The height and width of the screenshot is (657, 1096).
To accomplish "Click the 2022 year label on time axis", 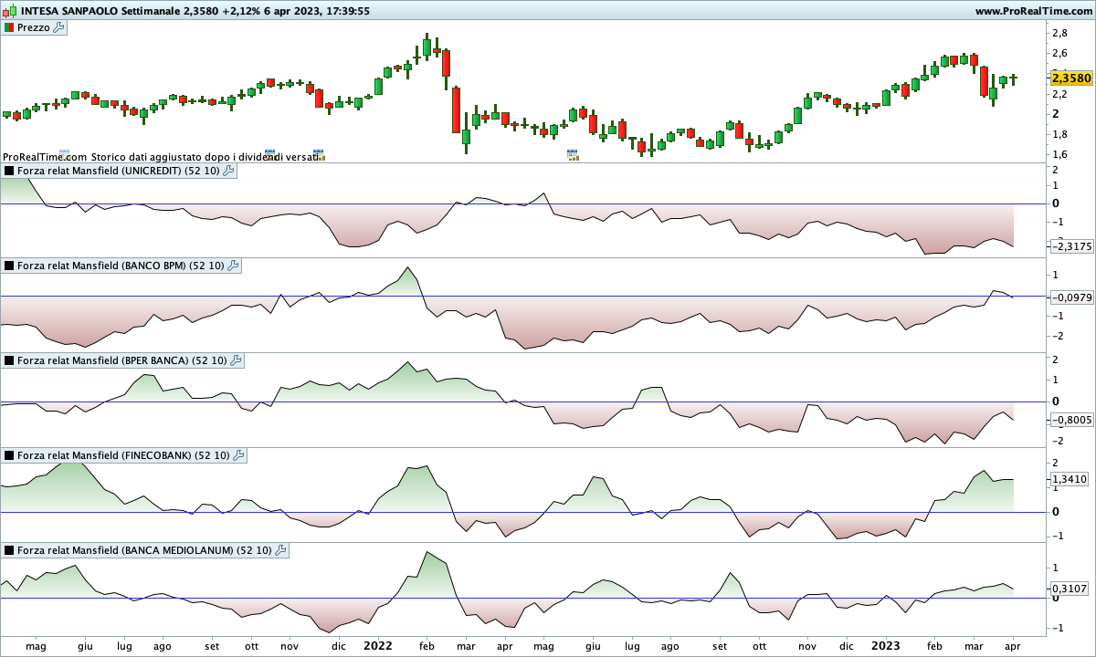I will 377,645.
